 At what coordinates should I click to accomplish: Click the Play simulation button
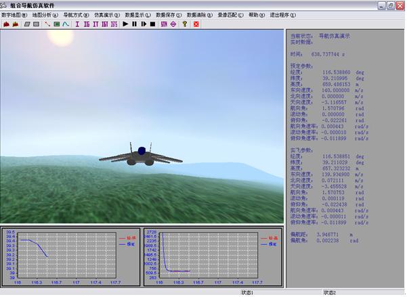point(125,24)
